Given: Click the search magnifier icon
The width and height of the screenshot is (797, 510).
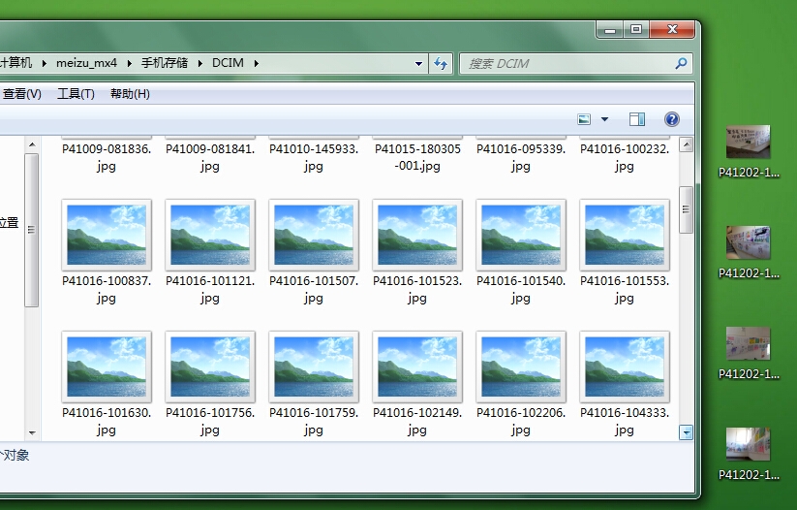Looking at the screenshot, I should [681, 64].
